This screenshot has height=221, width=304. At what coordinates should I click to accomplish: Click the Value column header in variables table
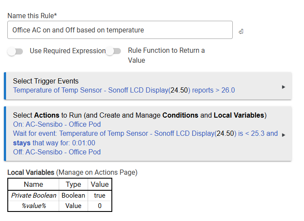(x=99, y=184)
